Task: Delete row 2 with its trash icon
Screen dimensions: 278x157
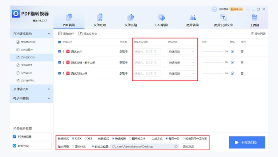Action: tap(242, 62)
